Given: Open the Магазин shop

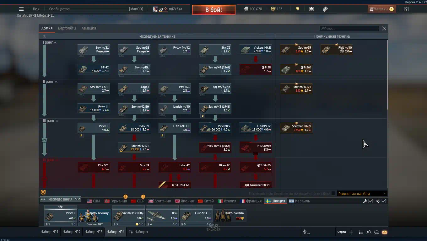Looking at the screenshot, I should (x=381, y=9).
